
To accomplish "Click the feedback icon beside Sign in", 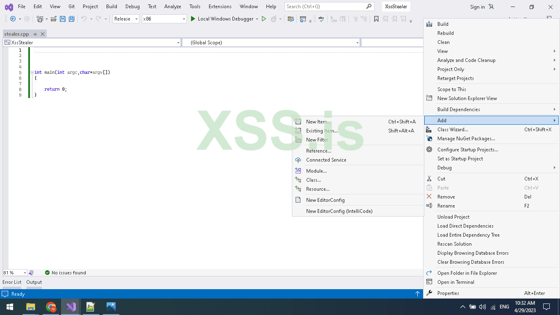I will tap(491, 7).
